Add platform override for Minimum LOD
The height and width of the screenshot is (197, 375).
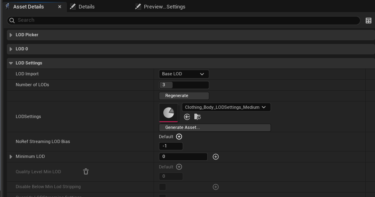pos(215,157)
